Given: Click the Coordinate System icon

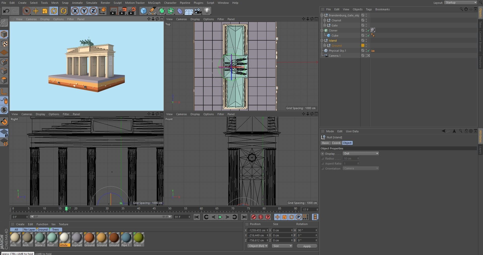Looking at the screenshot, I should [x=103, y=11].
